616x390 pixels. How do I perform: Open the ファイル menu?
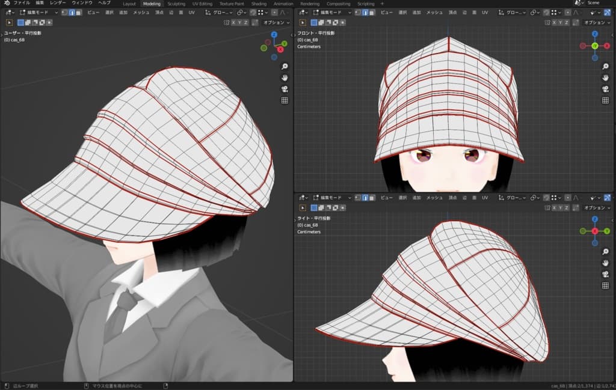[x=22, y=3]
